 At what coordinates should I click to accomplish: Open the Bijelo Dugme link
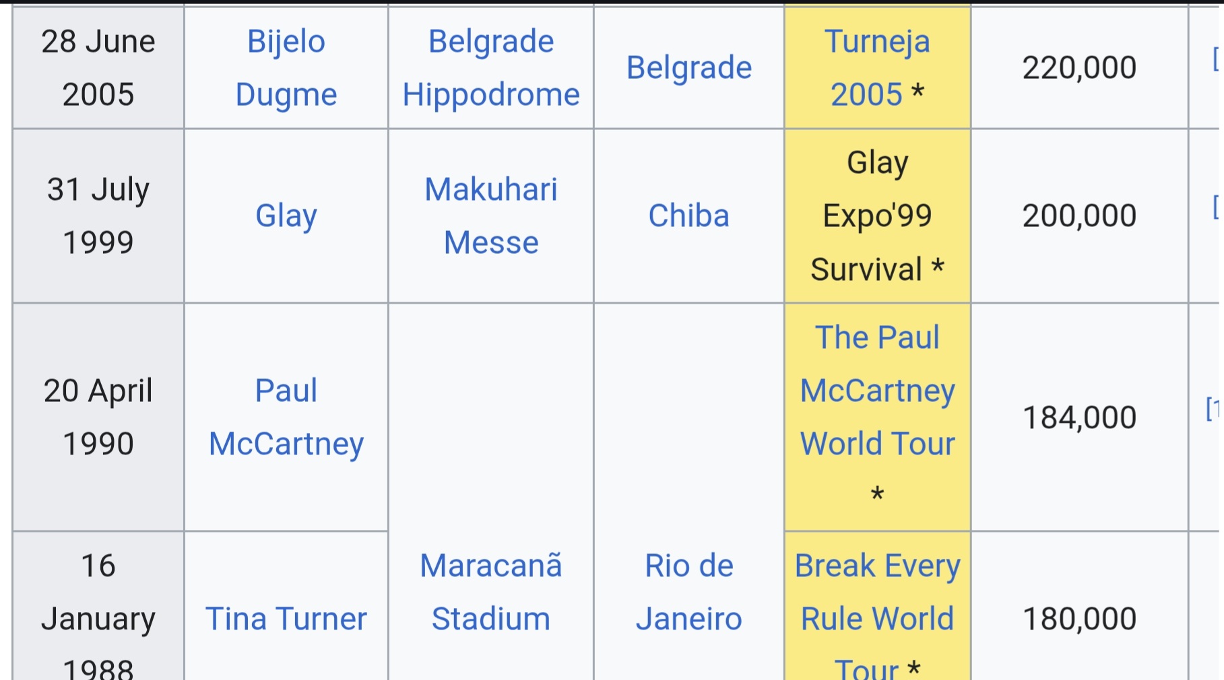[x=286, y=67]
